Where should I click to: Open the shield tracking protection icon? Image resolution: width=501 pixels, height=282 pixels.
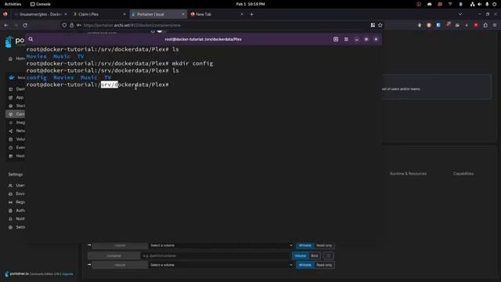pos(64,25)
